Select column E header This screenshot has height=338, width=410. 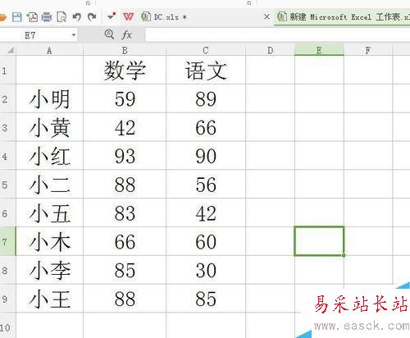[319, 50]
